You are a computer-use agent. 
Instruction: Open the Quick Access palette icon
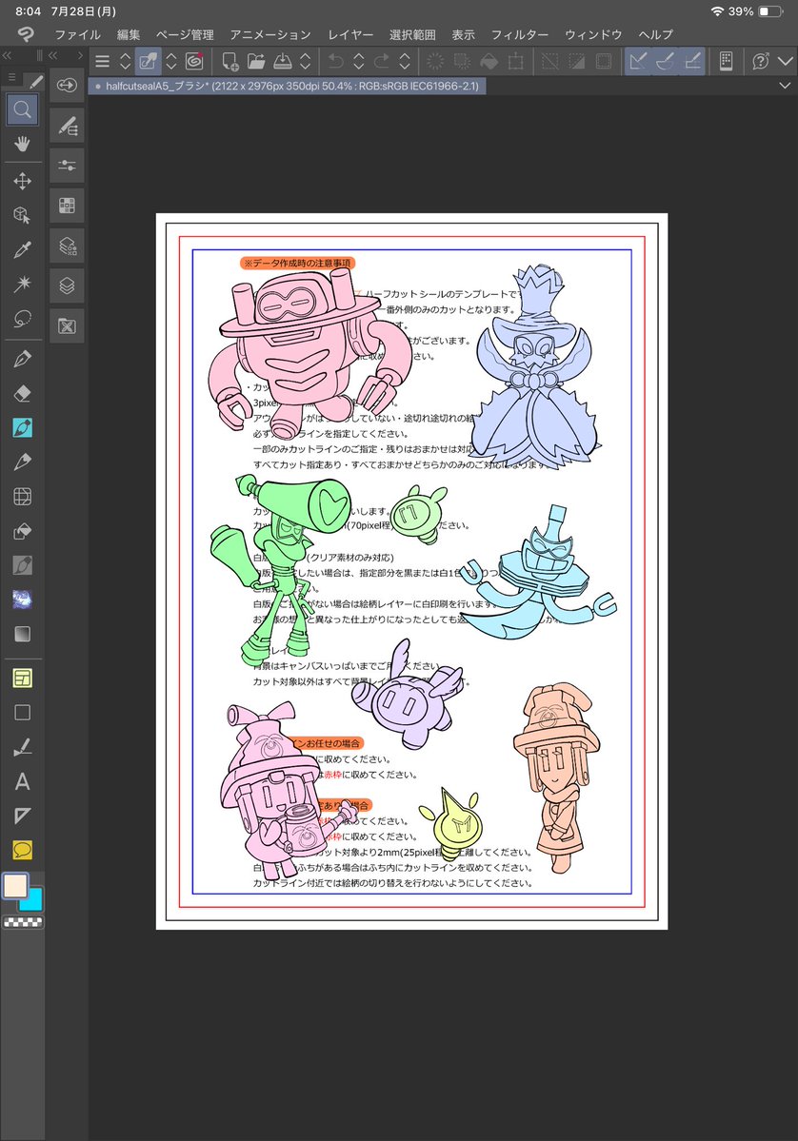tap(67, 85)
